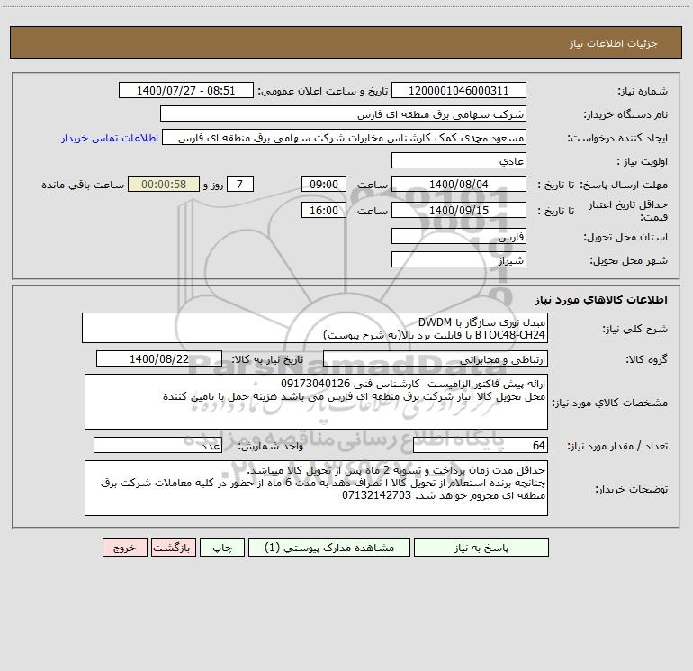Viewport: 693px width, 671px height.
Task: Click delivery province field فارس
Action: click(459, 236)
